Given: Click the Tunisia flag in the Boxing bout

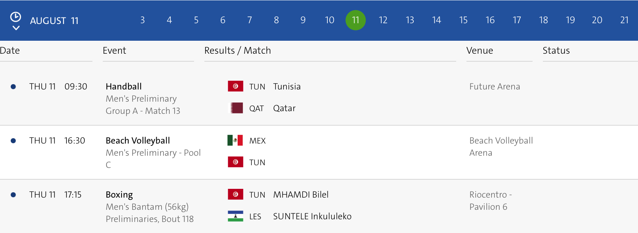Looking at the screenshot, I should (235, 195).
